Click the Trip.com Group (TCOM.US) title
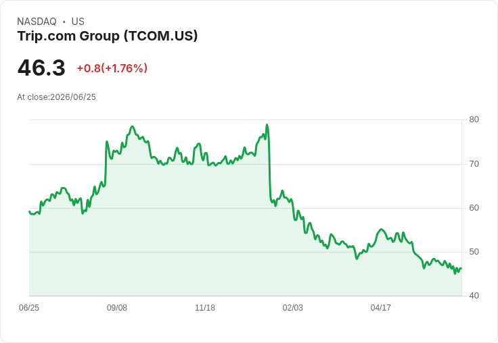This screenshot has width=498, height=343. click(108, 36)
